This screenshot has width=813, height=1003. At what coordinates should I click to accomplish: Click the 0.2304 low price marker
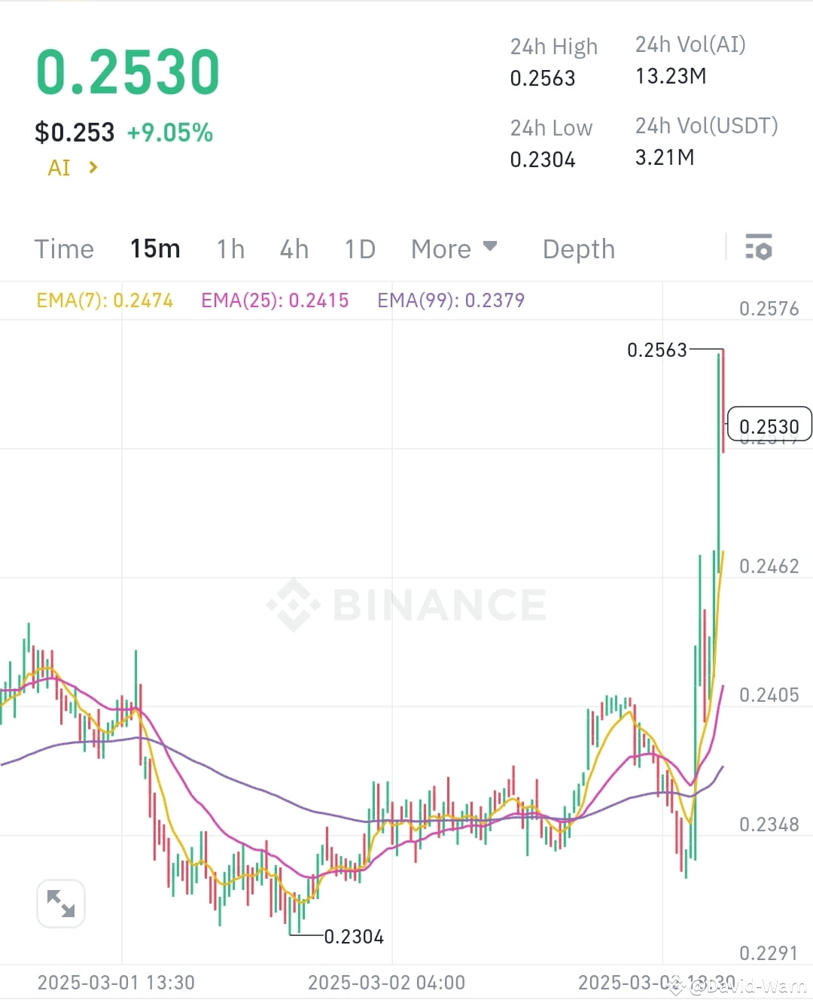[354, 936]
